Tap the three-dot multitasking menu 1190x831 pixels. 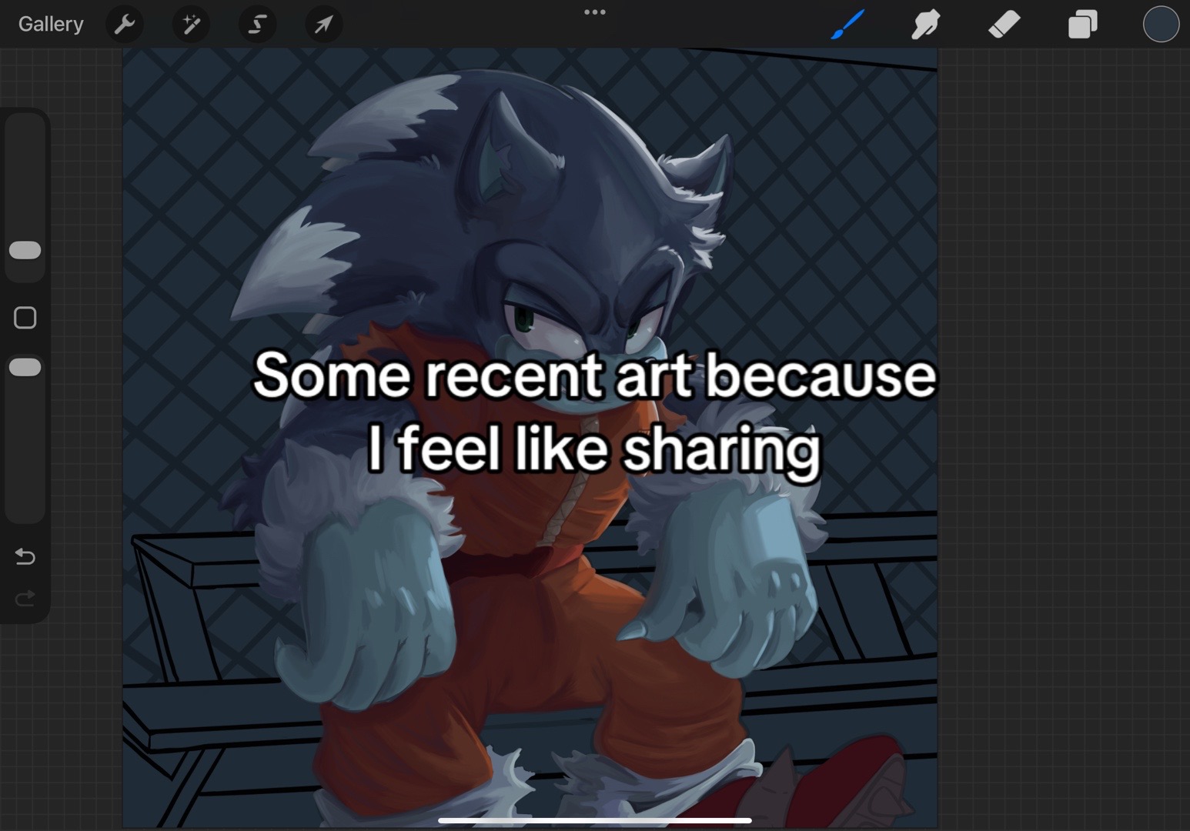point(595,12)
